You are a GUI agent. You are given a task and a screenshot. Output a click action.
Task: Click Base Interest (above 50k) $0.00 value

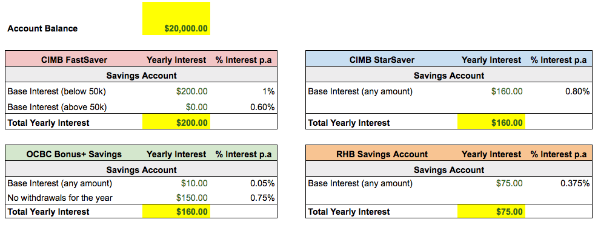click(x=197, y=107)
